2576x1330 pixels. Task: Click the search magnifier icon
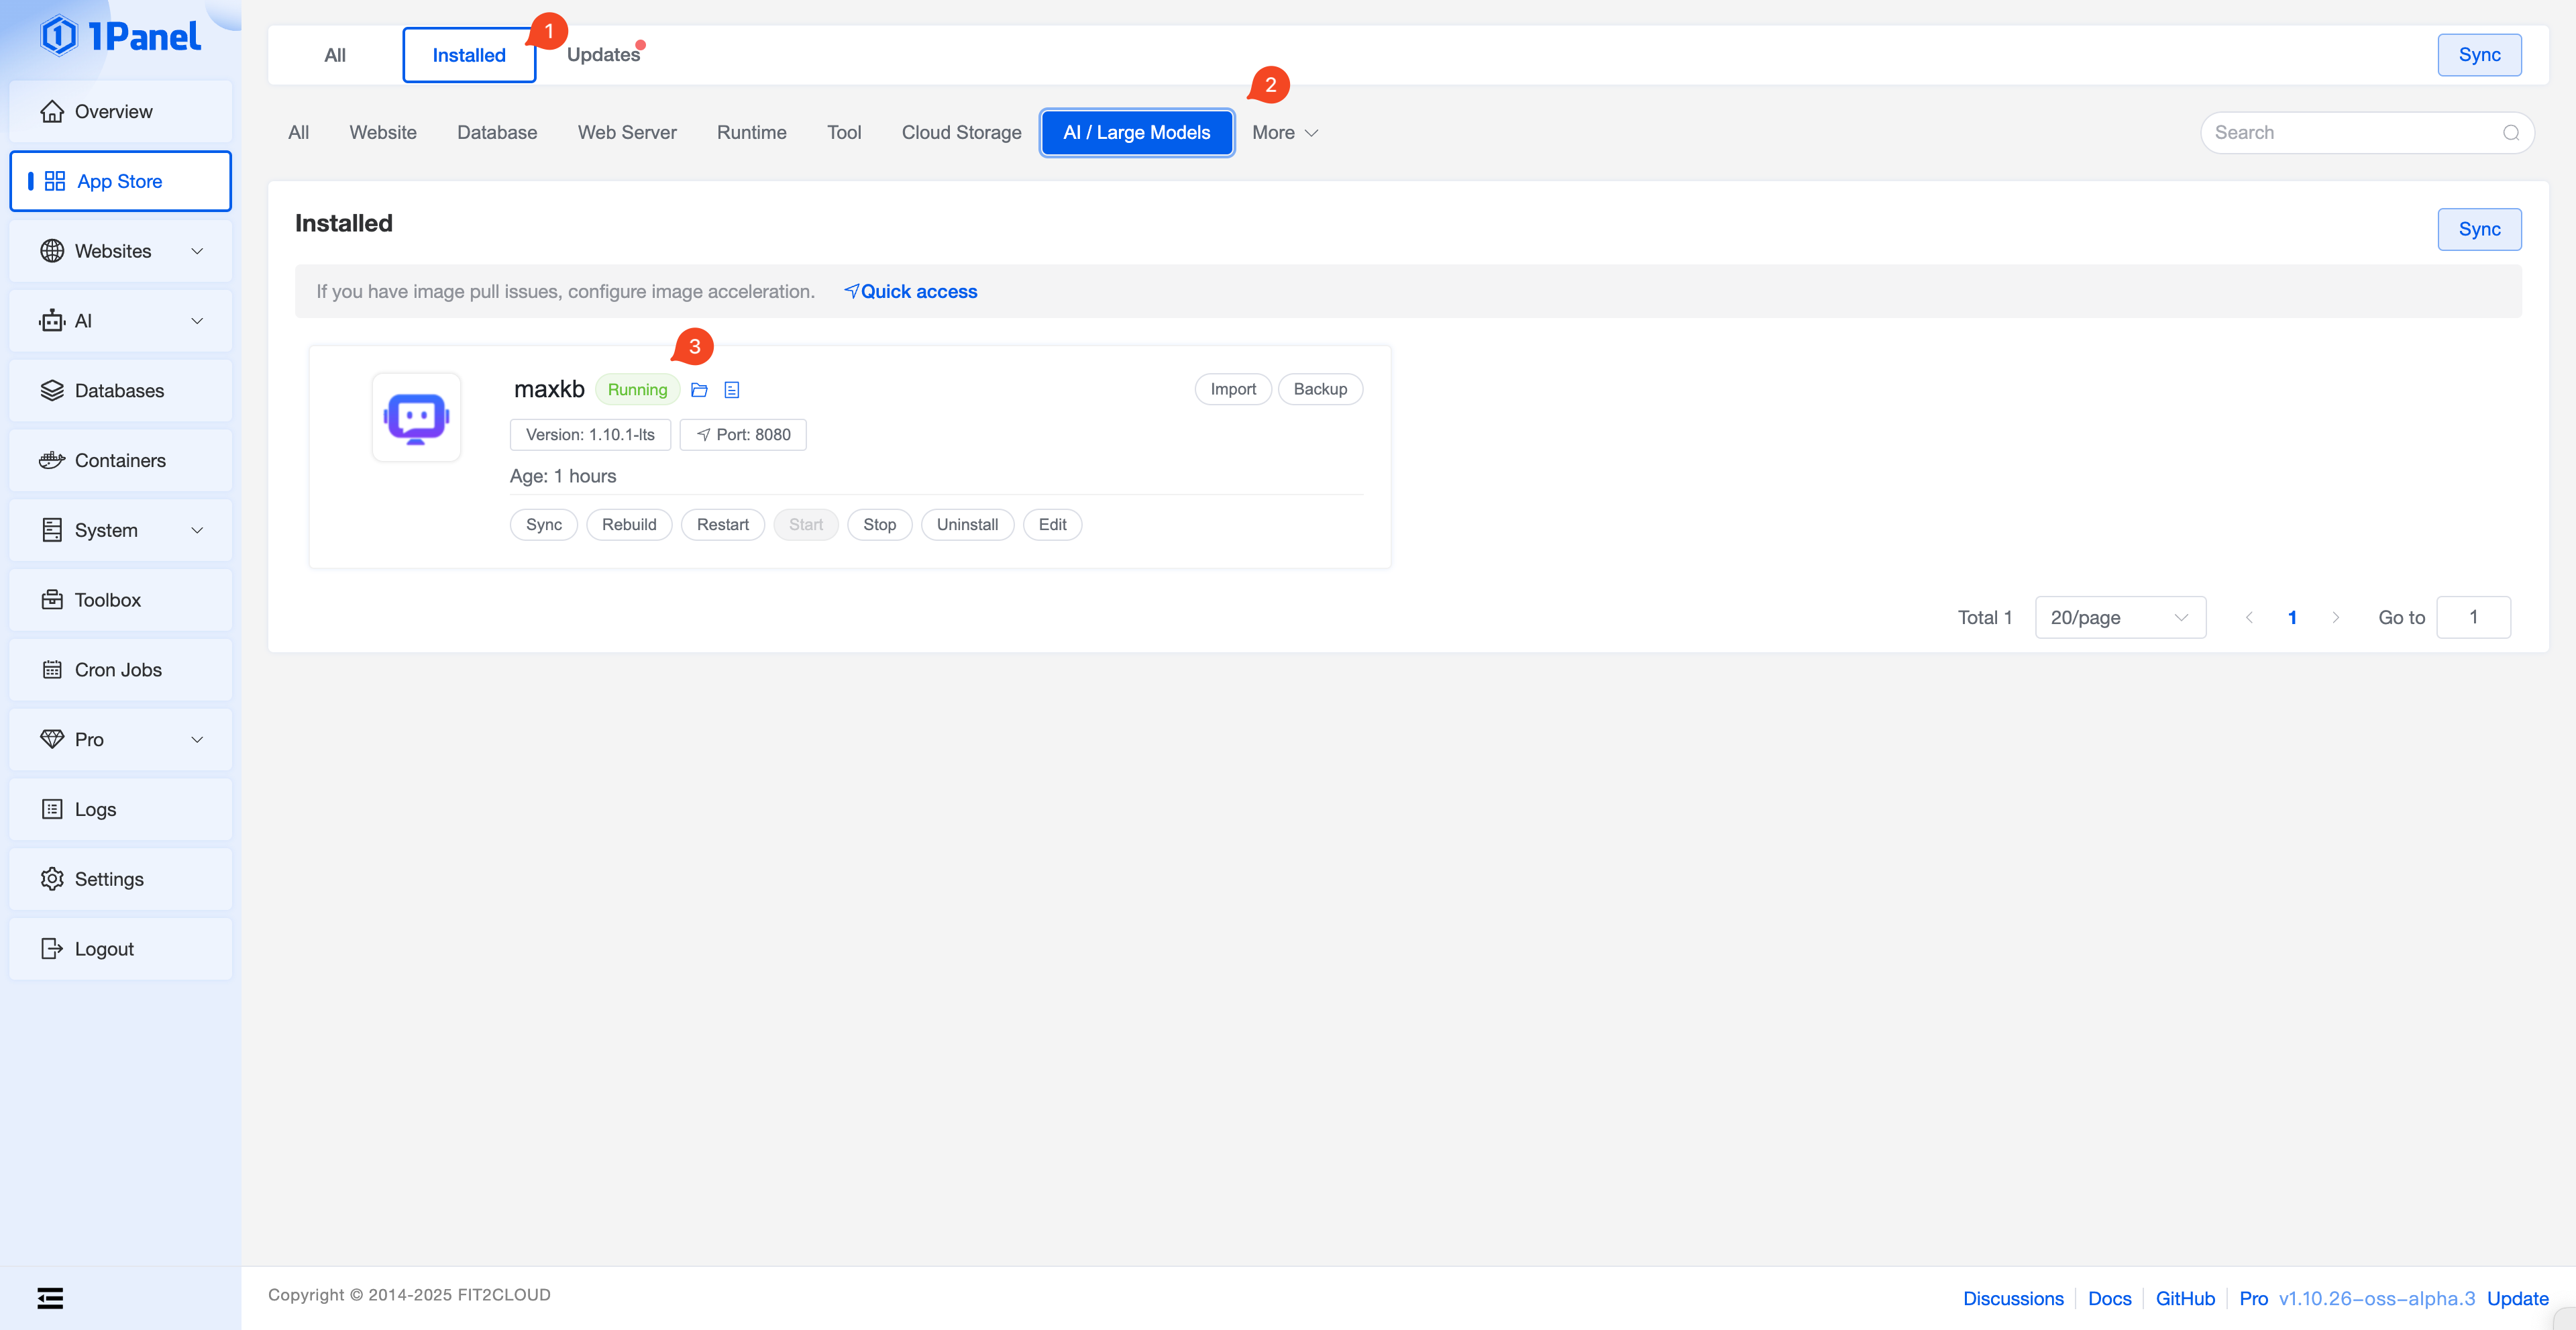coord(2511,133)
